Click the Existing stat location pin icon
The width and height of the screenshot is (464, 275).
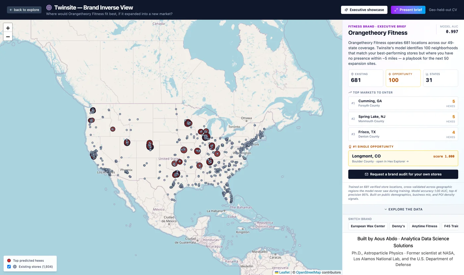352,74
